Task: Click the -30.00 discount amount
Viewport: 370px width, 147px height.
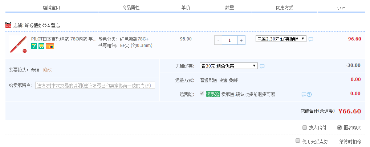Action: point(353,65)
